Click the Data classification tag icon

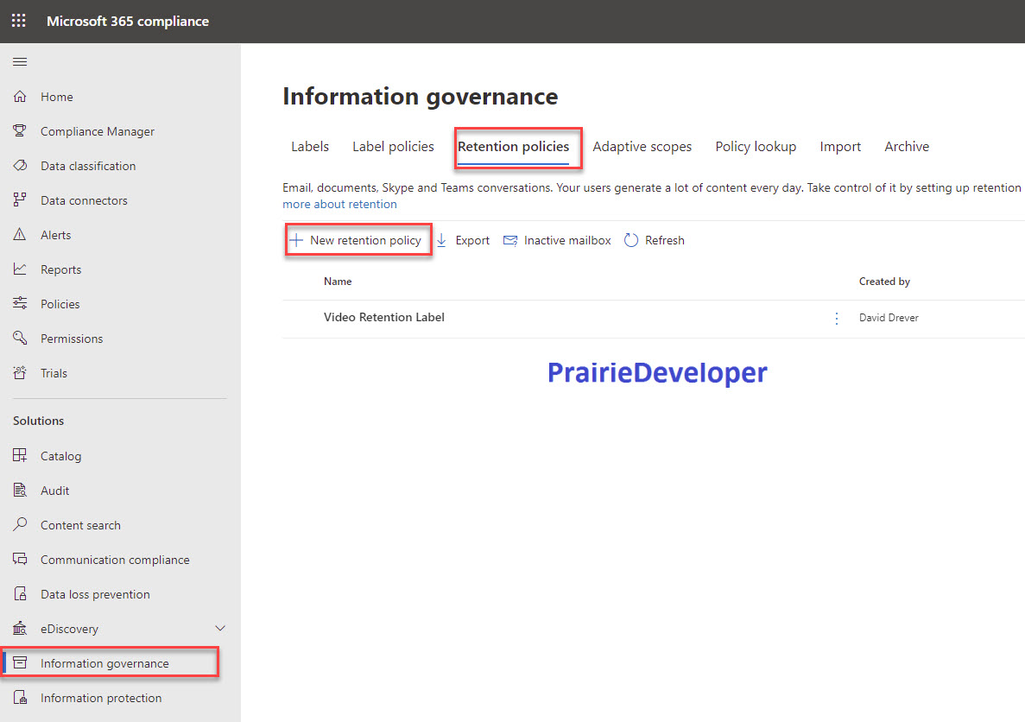click(20, 166)
